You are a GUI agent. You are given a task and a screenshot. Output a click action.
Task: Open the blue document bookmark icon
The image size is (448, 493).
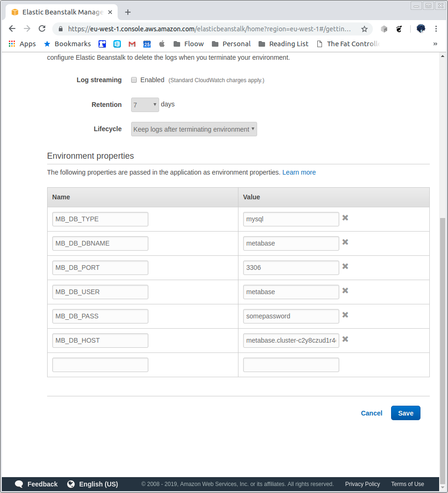coord(117,44)
